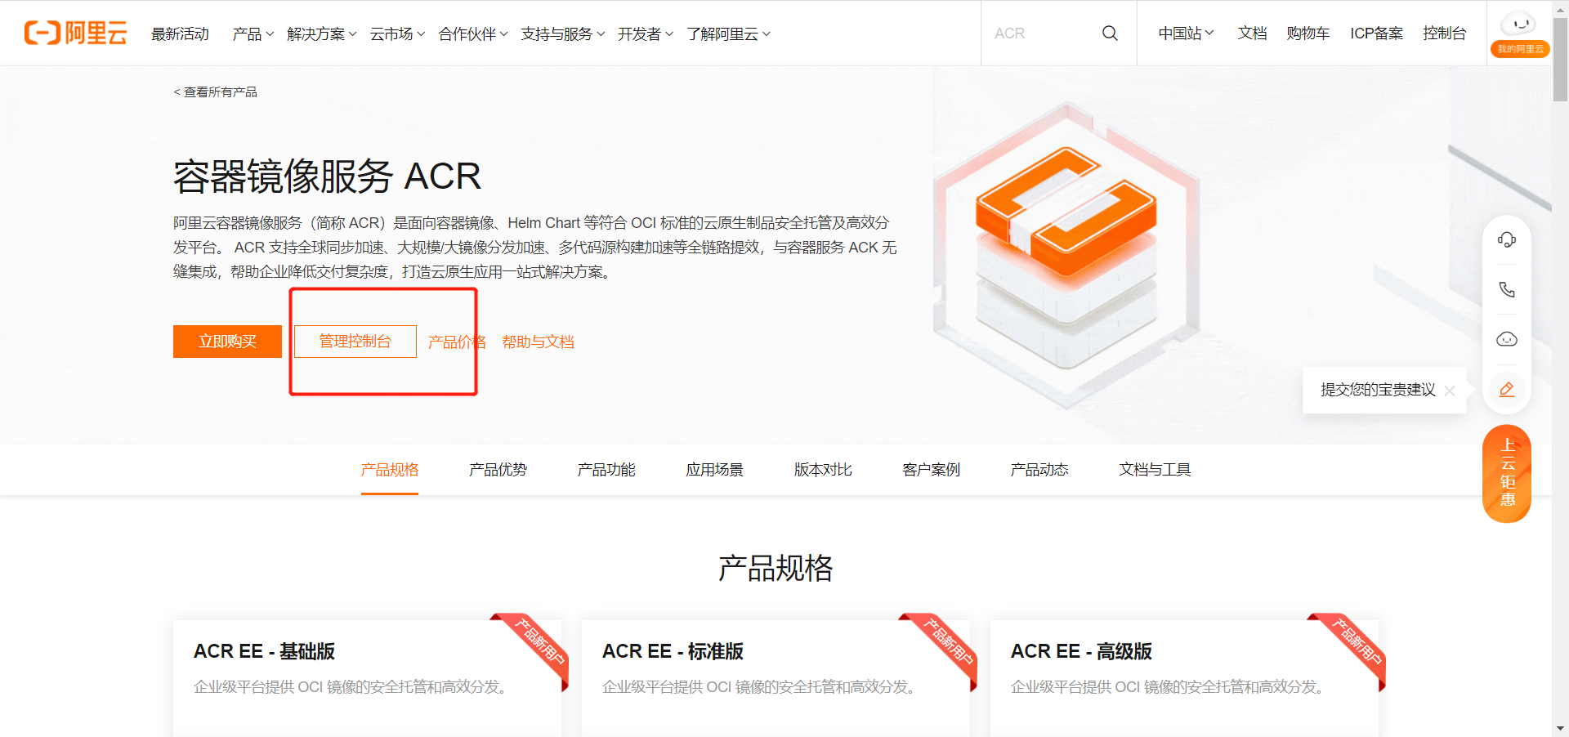Switch to the 产品功能 tab
The image size is (1569, 737).
pyautogui.click(x=606, y=470)
